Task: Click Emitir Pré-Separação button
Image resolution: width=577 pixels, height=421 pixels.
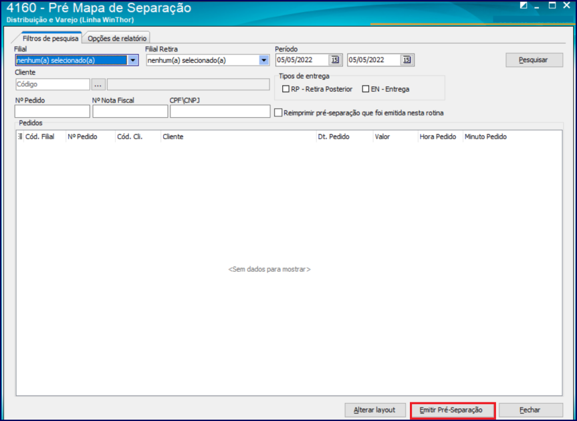Action: tap(451, 410)
